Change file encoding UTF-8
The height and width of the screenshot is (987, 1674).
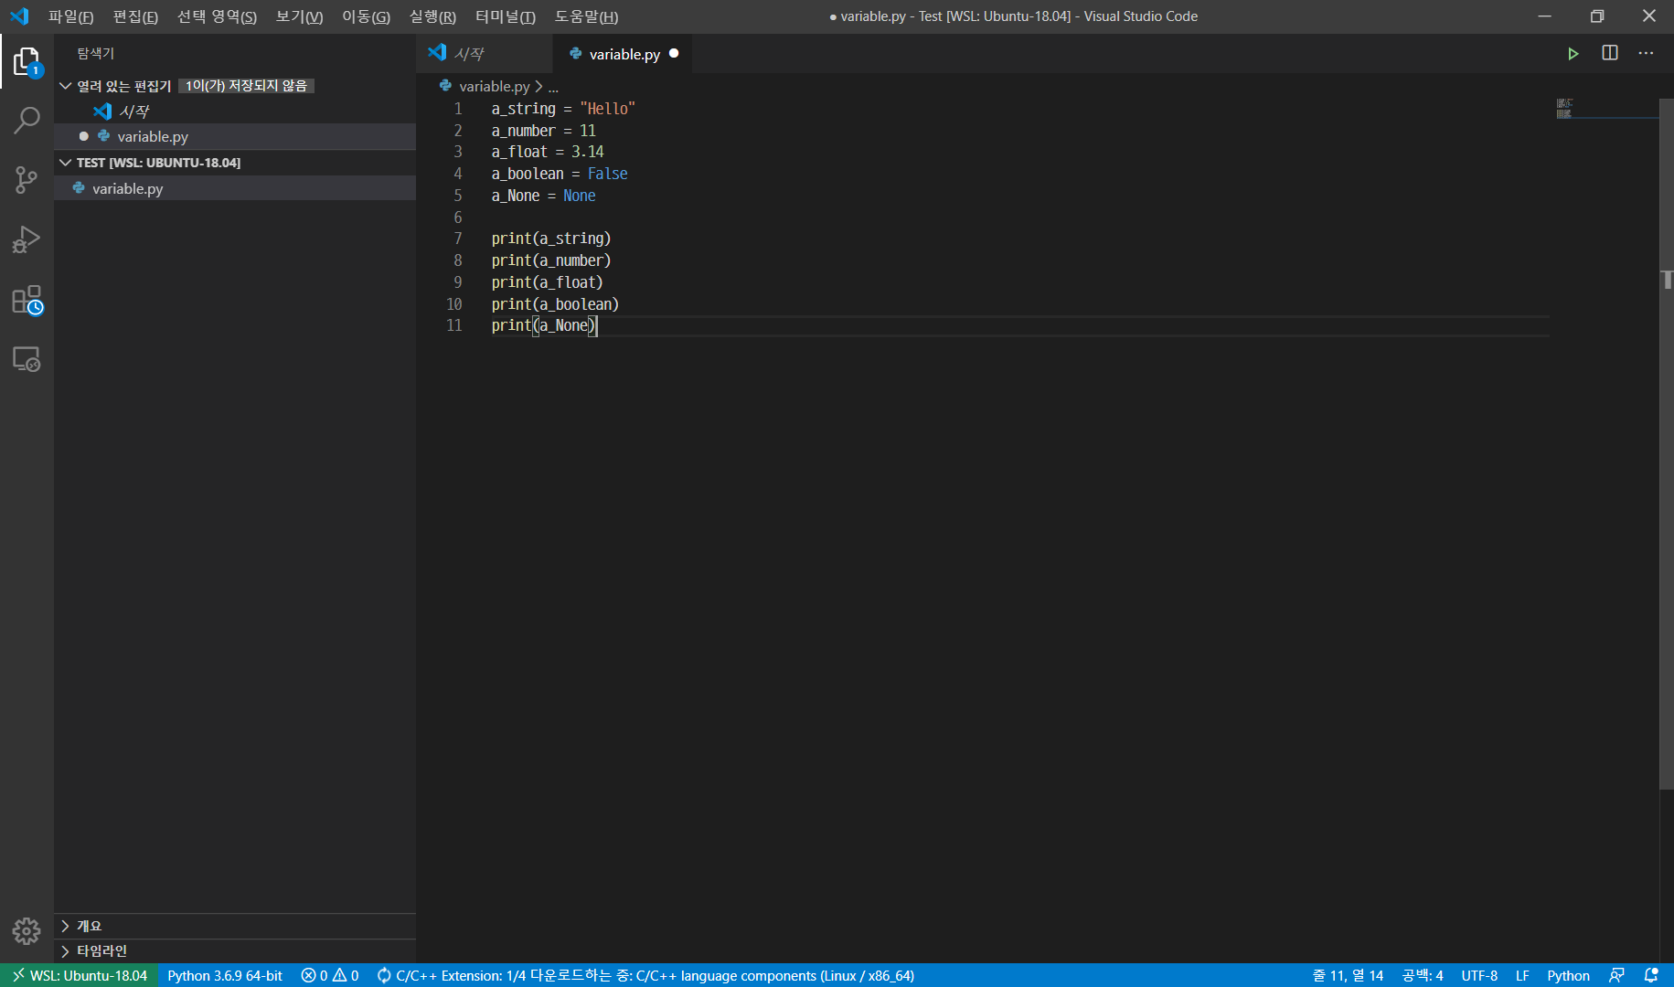(x=1479, y=975)
